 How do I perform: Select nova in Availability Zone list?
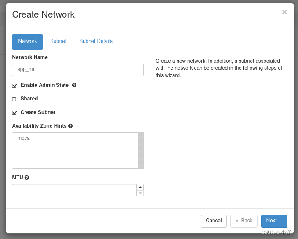pyautogui.click(x=24, y=138)
